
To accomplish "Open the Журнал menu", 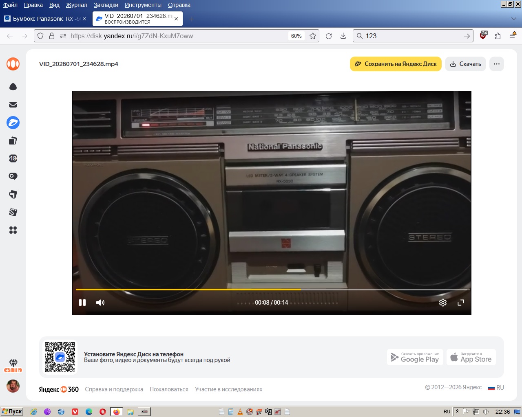I will (x=77, y=5).
